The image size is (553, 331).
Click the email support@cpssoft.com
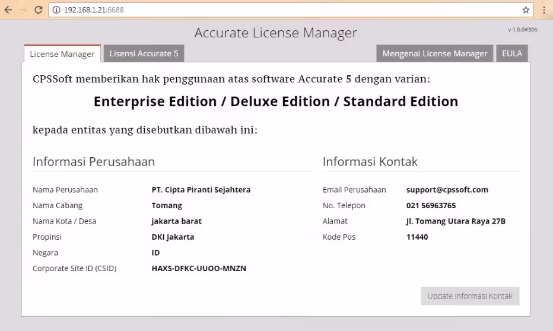click(447, 190)
